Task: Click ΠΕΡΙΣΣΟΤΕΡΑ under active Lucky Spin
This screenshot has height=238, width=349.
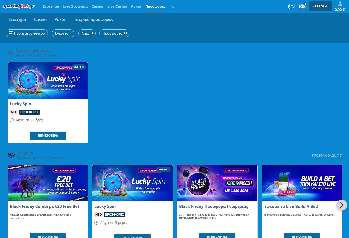Action: coord(48,135)
